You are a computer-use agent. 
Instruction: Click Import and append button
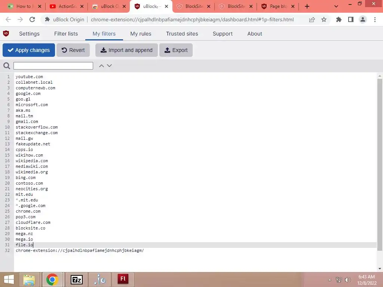pyautogui.click(x=126, y=50)
